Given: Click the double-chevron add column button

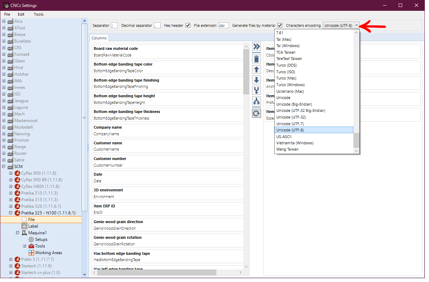Looking at the screenshot, I should tap(256, 47).
